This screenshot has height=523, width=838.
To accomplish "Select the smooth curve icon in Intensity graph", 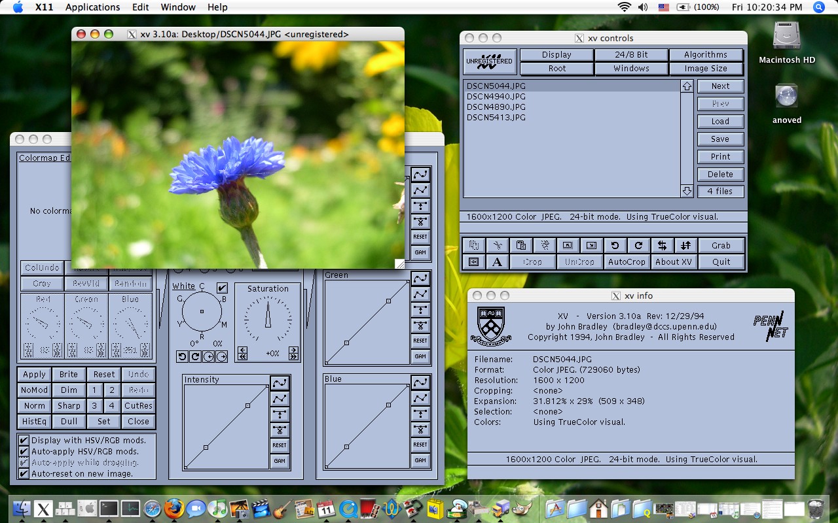I will coord(280,382).
